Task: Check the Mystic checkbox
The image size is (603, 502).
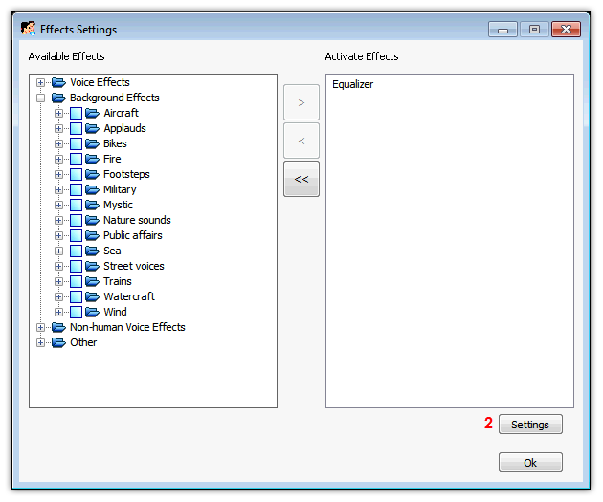Action: point(76,205)
